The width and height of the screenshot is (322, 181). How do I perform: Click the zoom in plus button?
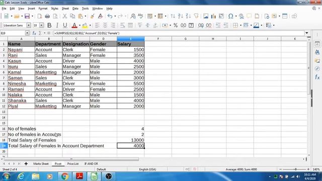click(308, 169)
